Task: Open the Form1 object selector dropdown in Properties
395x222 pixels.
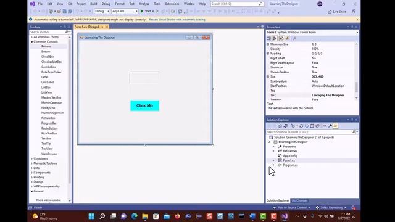Action: coord(357,33)
